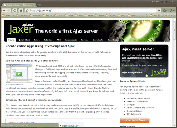The height and width of the screenshot is (128, 177).
Task: Open the Ruby bookmarks folder
Action: pyautogui.click(x=99, y=16)
